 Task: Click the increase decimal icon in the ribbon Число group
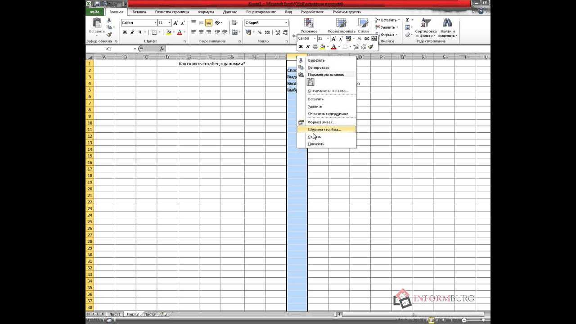pyautogui.click(x=278, y=32)
